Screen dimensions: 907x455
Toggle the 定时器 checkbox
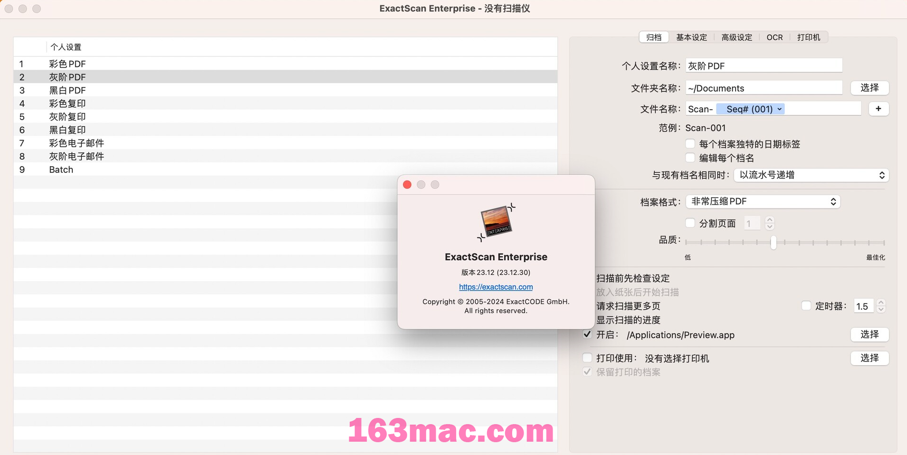click(x=806, y=306)
